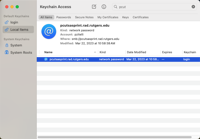Switch to the Passwords tab
The height and width of the screenshot is (139, 200).
point(64,17)
